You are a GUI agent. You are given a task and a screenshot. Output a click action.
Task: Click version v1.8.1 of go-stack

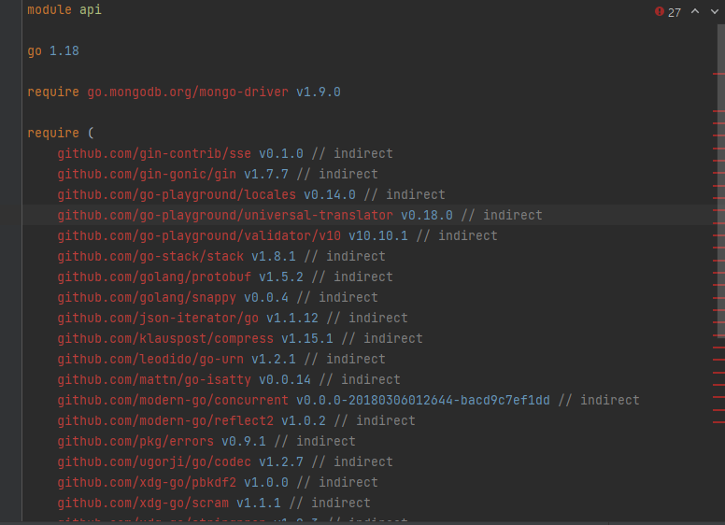point(274,257)
